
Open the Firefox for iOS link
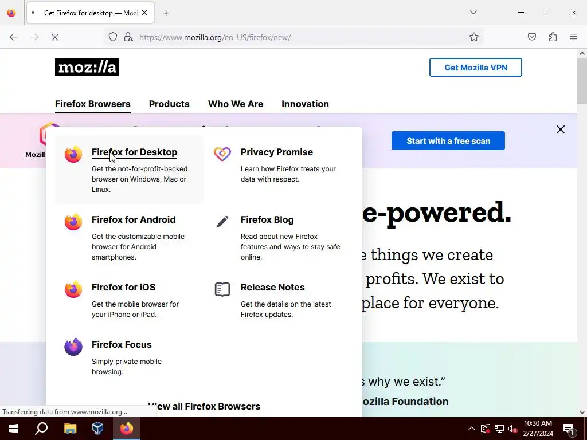click(x=124, y=288)
